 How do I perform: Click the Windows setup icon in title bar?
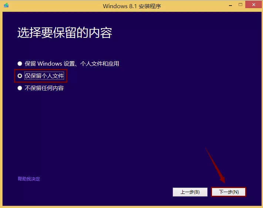tap(6, 5)
